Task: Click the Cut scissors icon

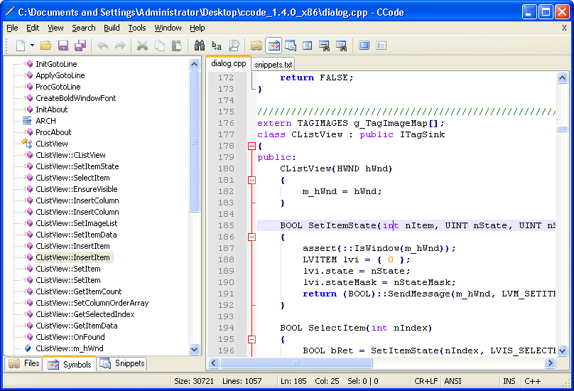Action: [x=142, y=45]
